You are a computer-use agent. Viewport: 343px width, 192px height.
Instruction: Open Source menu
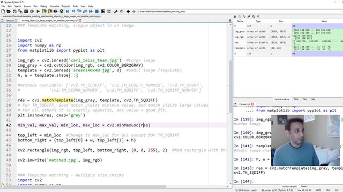pyautogui.click(x=27, y=6)
